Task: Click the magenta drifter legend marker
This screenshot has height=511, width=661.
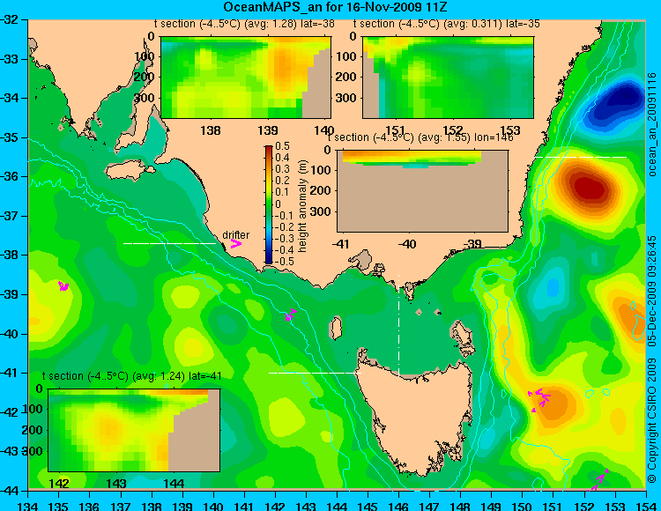Action: [x=235, y=244]
